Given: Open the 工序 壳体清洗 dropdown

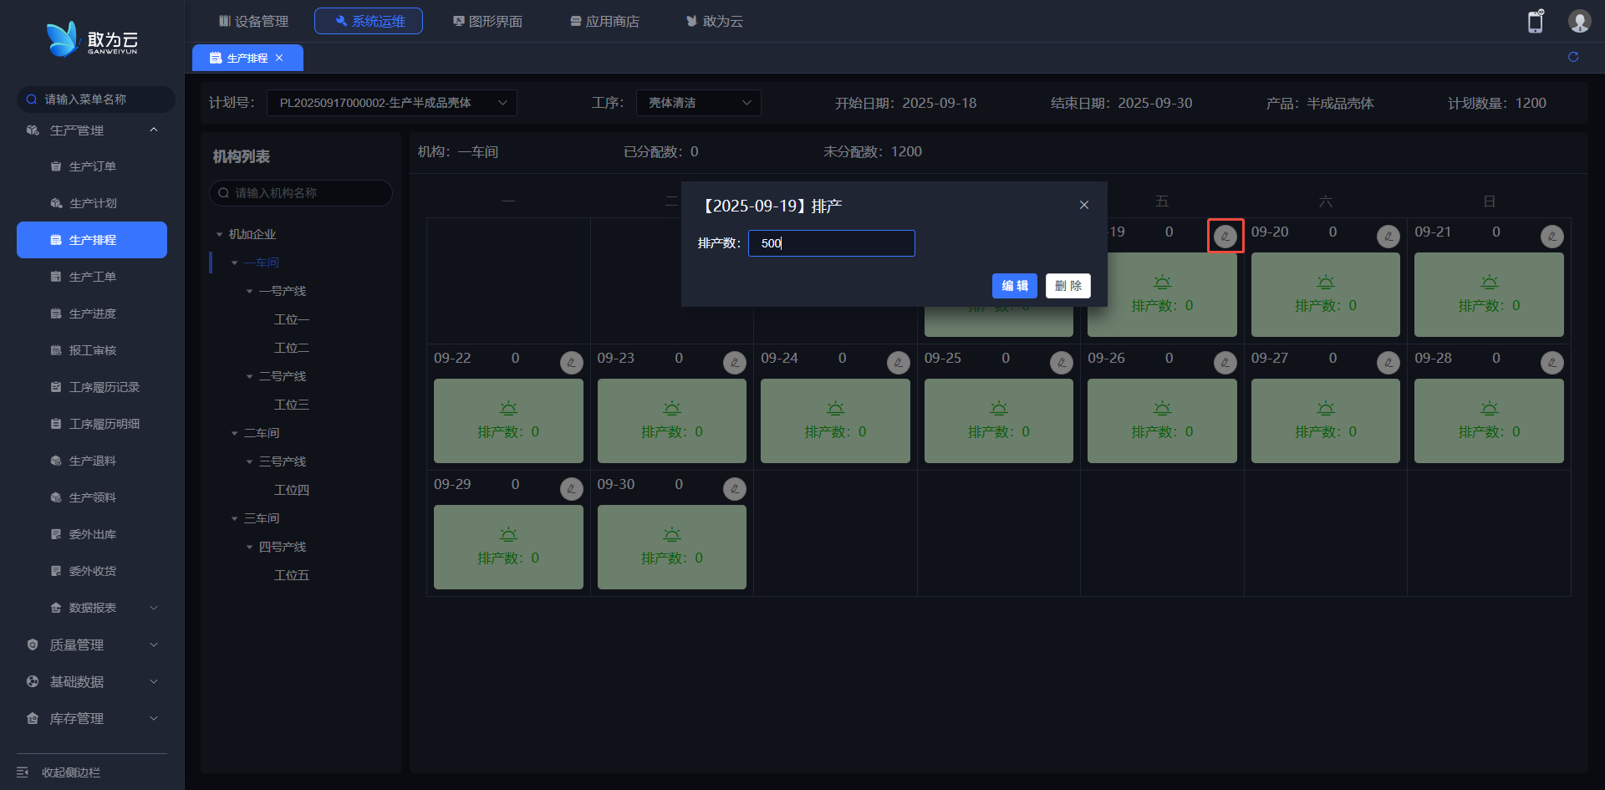Looking at the screenshot, I should (x=698, y=103).
